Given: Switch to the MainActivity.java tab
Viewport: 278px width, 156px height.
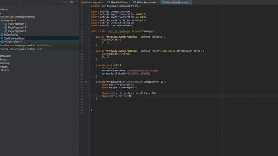Looking at the screenshot, I should (119, 2).
